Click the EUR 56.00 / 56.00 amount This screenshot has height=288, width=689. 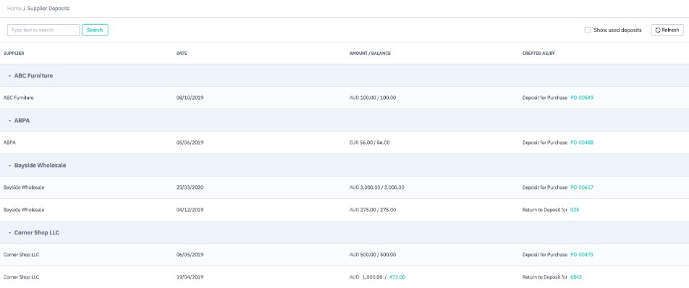point(370,143)
